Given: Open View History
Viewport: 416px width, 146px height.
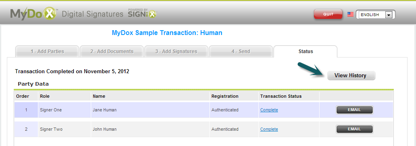Looking at the screenshot, I should (351, 75).
